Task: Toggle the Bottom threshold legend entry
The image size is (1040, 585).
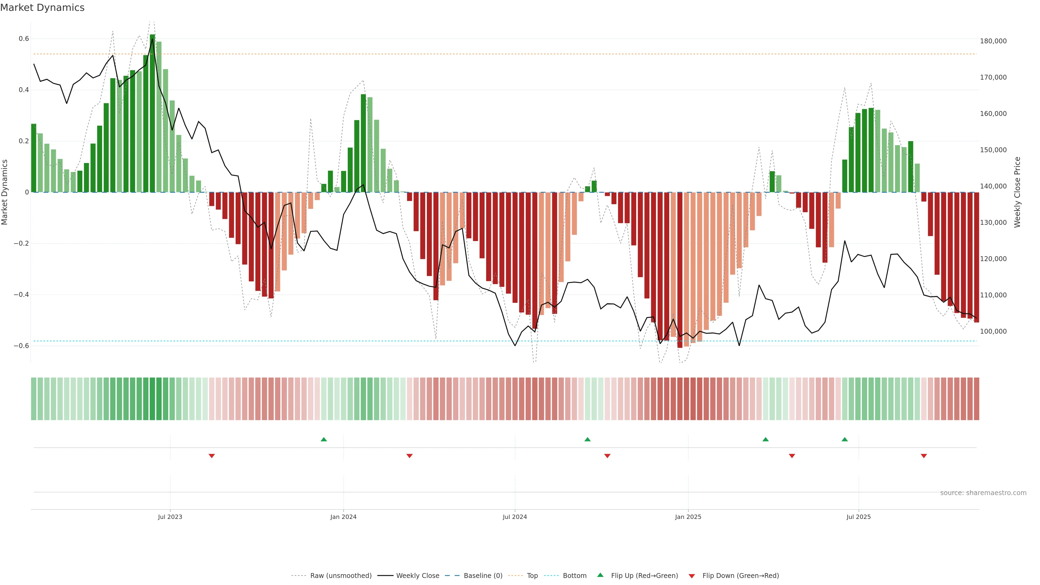Action: (574, 576)
